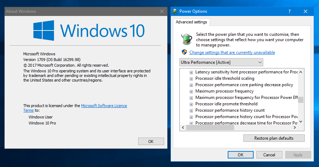Expand Maximum processor frequency for Processor Power Eff
Screen dimensions: 319x167
pos(191,98)
